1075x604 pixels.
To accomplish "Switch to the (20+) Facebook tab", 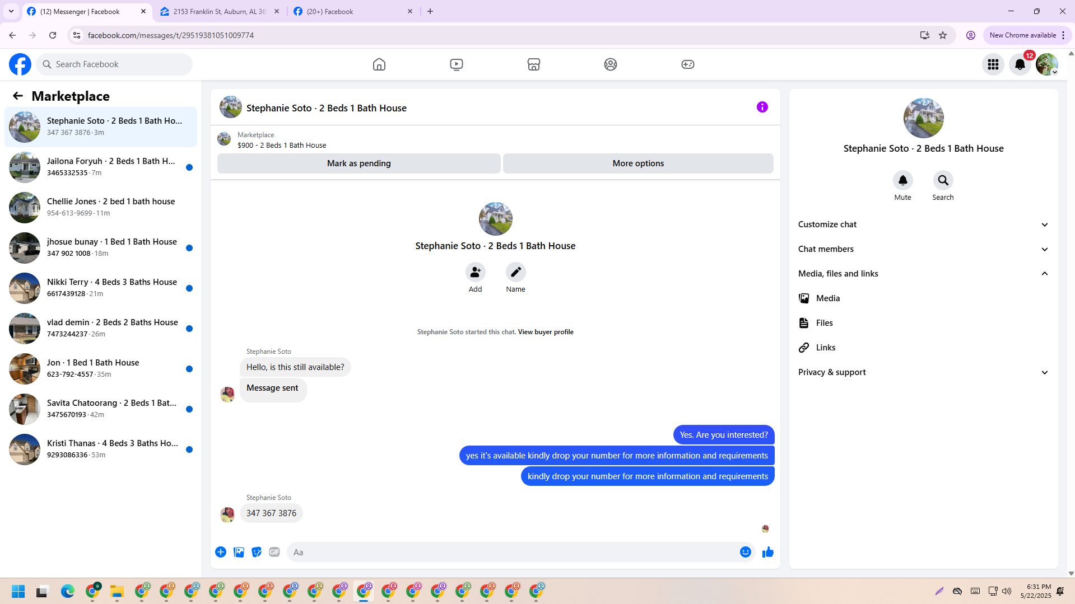I will [353, 11].
